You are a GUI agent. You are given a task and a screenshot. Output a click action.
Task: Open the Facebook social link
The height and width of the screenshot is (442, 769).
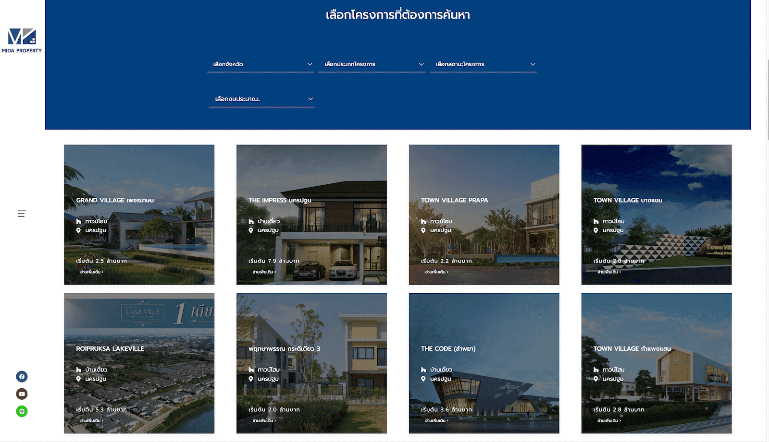coord(22,377)
